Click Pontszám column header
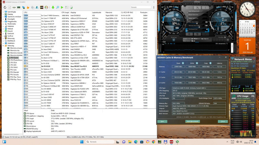259x145 pixels. coord(144,13)
